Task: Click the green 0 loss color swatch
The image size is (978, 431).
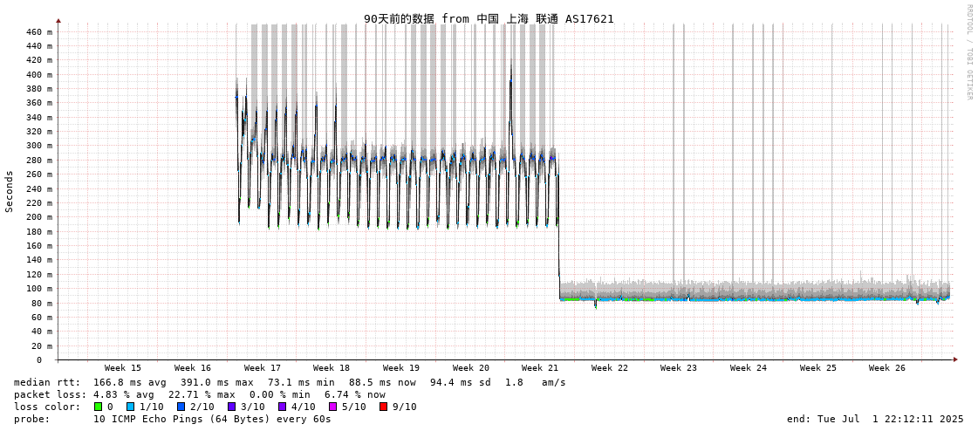Action: coord(98,407)
